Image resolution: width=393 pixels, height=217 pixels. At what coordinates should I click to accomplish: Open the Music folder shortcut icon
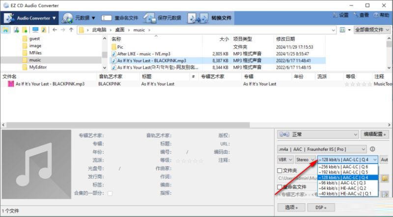pyautogui.click(x=44, y=30)
